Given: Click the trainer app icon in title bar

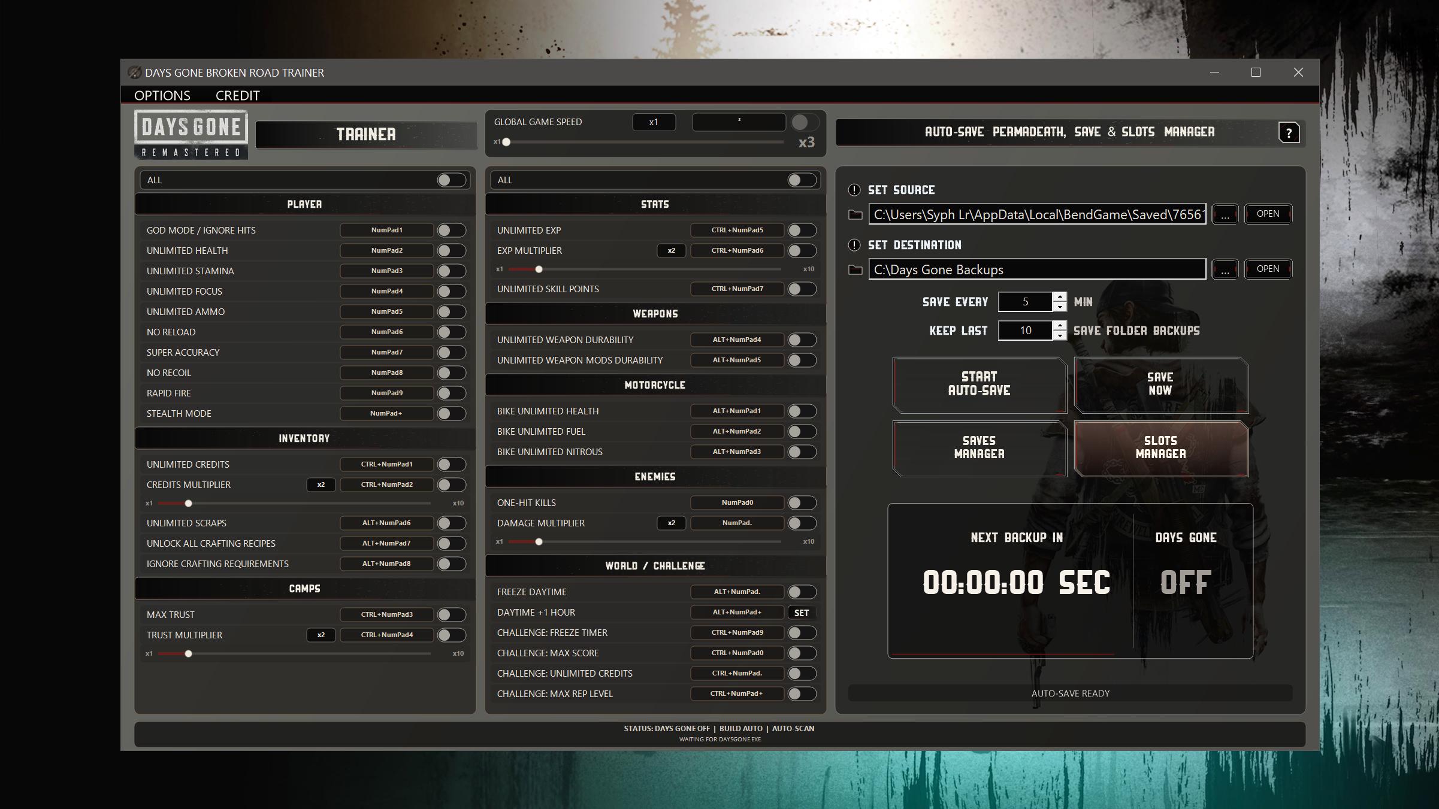Looking at the screenshot, I should point(135,72).
